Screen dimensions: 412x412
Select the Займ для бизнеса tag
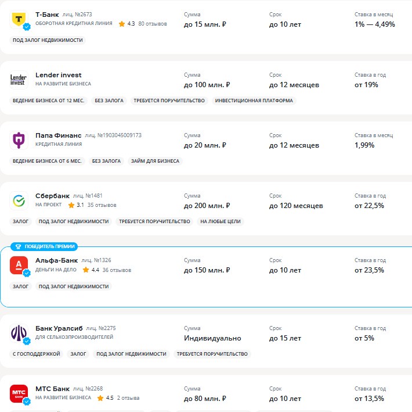pos(155,161)
